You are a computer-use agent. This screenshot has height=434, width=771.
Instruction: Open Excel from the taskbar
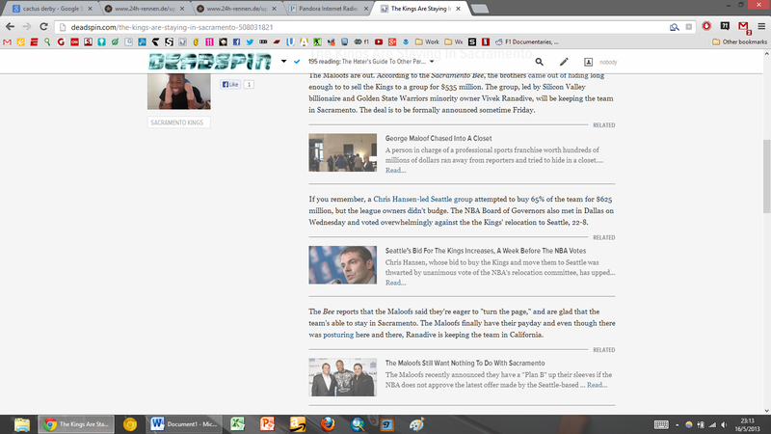click(x=237, y=424)
